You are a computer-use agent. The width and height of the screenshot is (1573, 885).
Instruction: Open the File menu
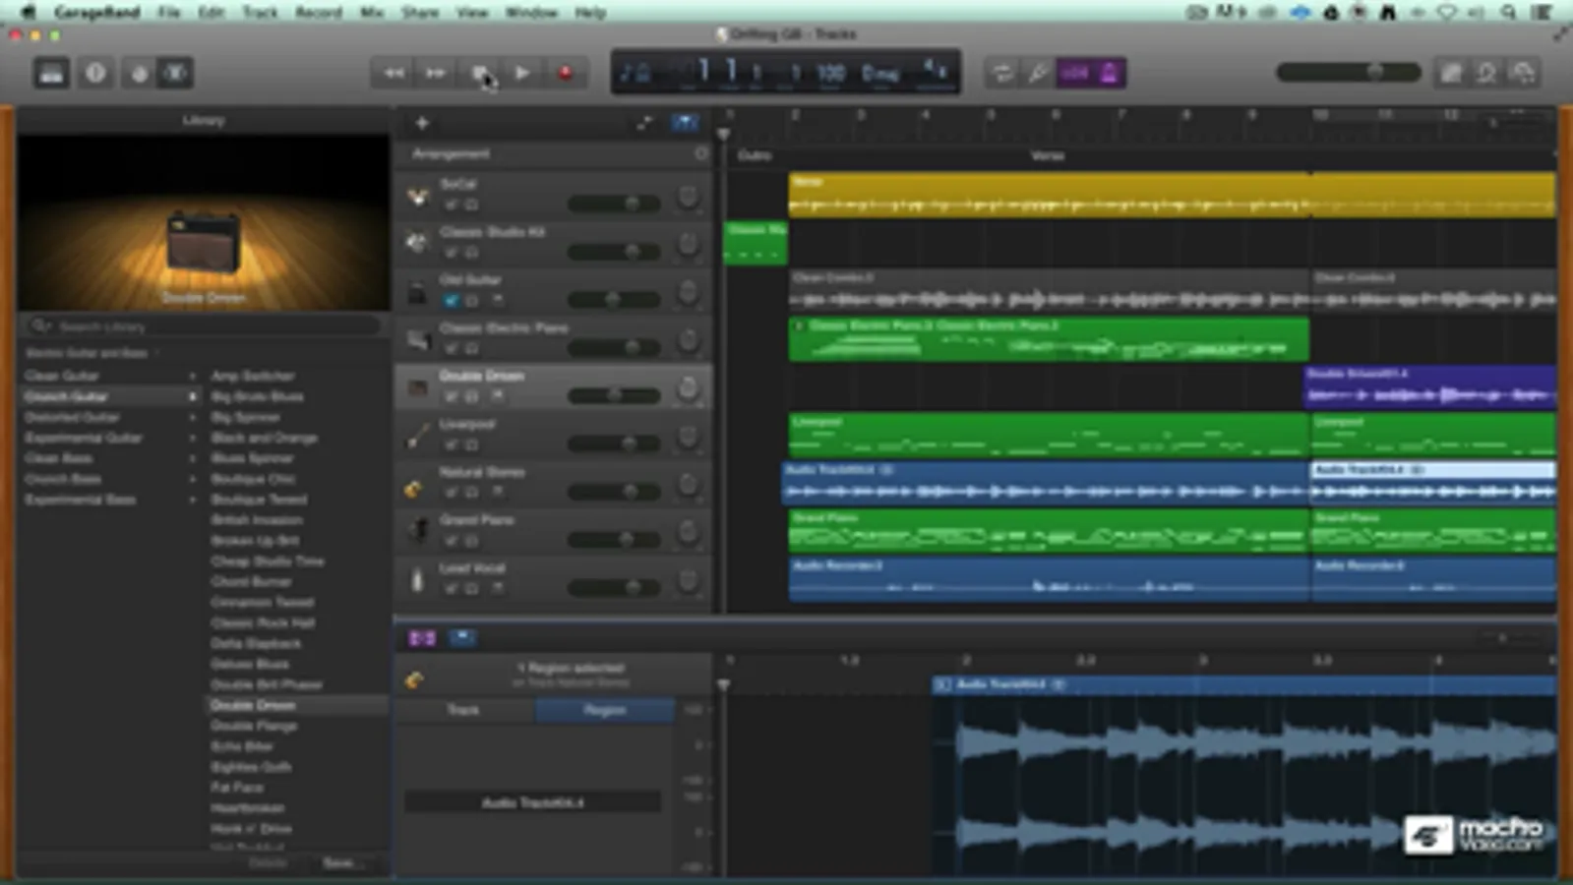[169, 12]
